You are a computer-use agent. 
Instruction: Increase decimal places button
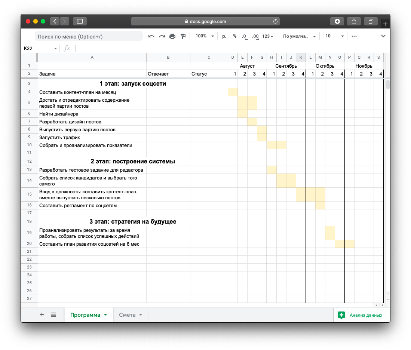click(255, 36)
